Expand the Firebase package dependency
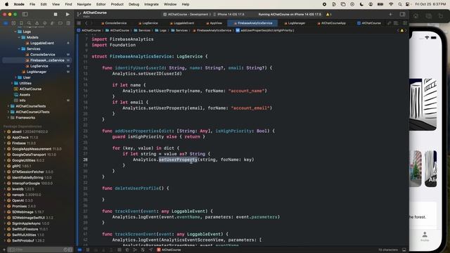This screenshot has height=253, width=450. pos(5,143)
